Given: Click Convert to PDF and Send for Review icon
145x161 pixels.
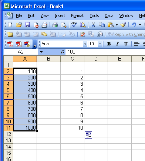Looking at the screenshot, I should click(27, 44).
